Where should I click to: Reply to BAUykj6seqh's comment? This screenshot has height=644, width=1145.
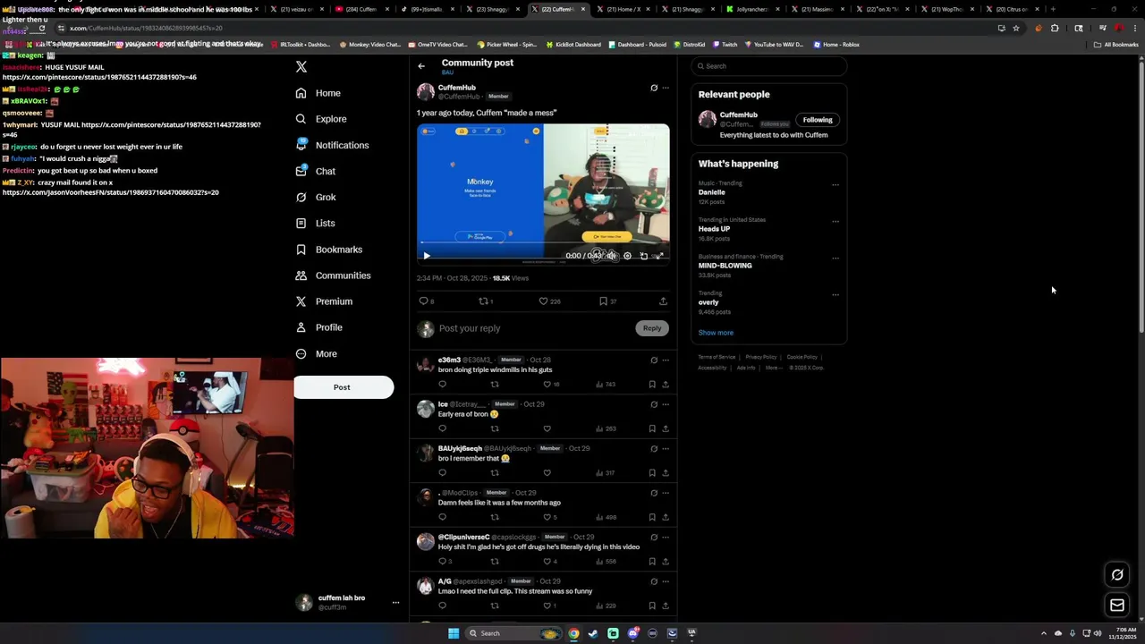click(442, 473)
